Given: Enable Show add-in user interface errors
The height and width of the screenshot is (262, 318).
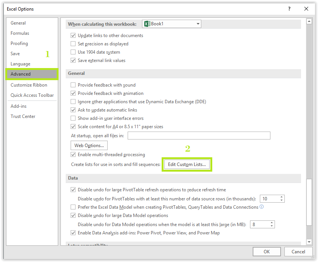Looking at the screenshot, I should point(73,118).
